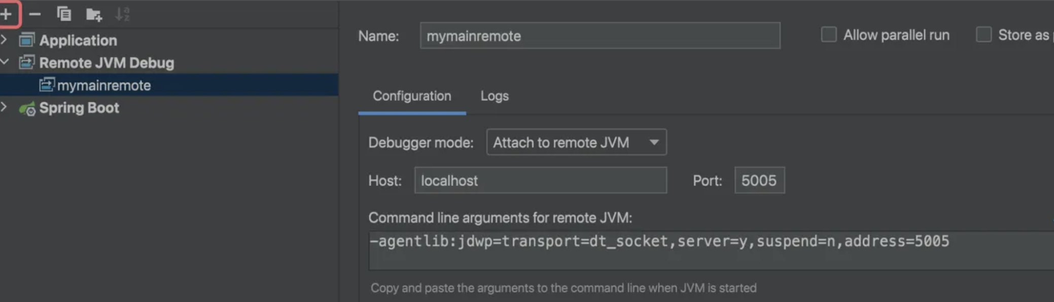This screenshot has width=1054, height=302.
Task: Copy the selected configuration
Action: pyautogui.click(x=64, y=14)
